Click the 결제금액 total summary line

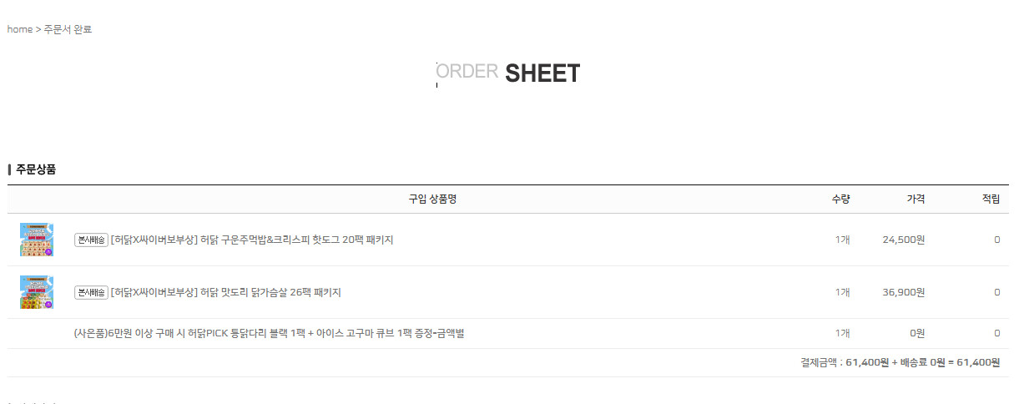click(x=900, y=362)
